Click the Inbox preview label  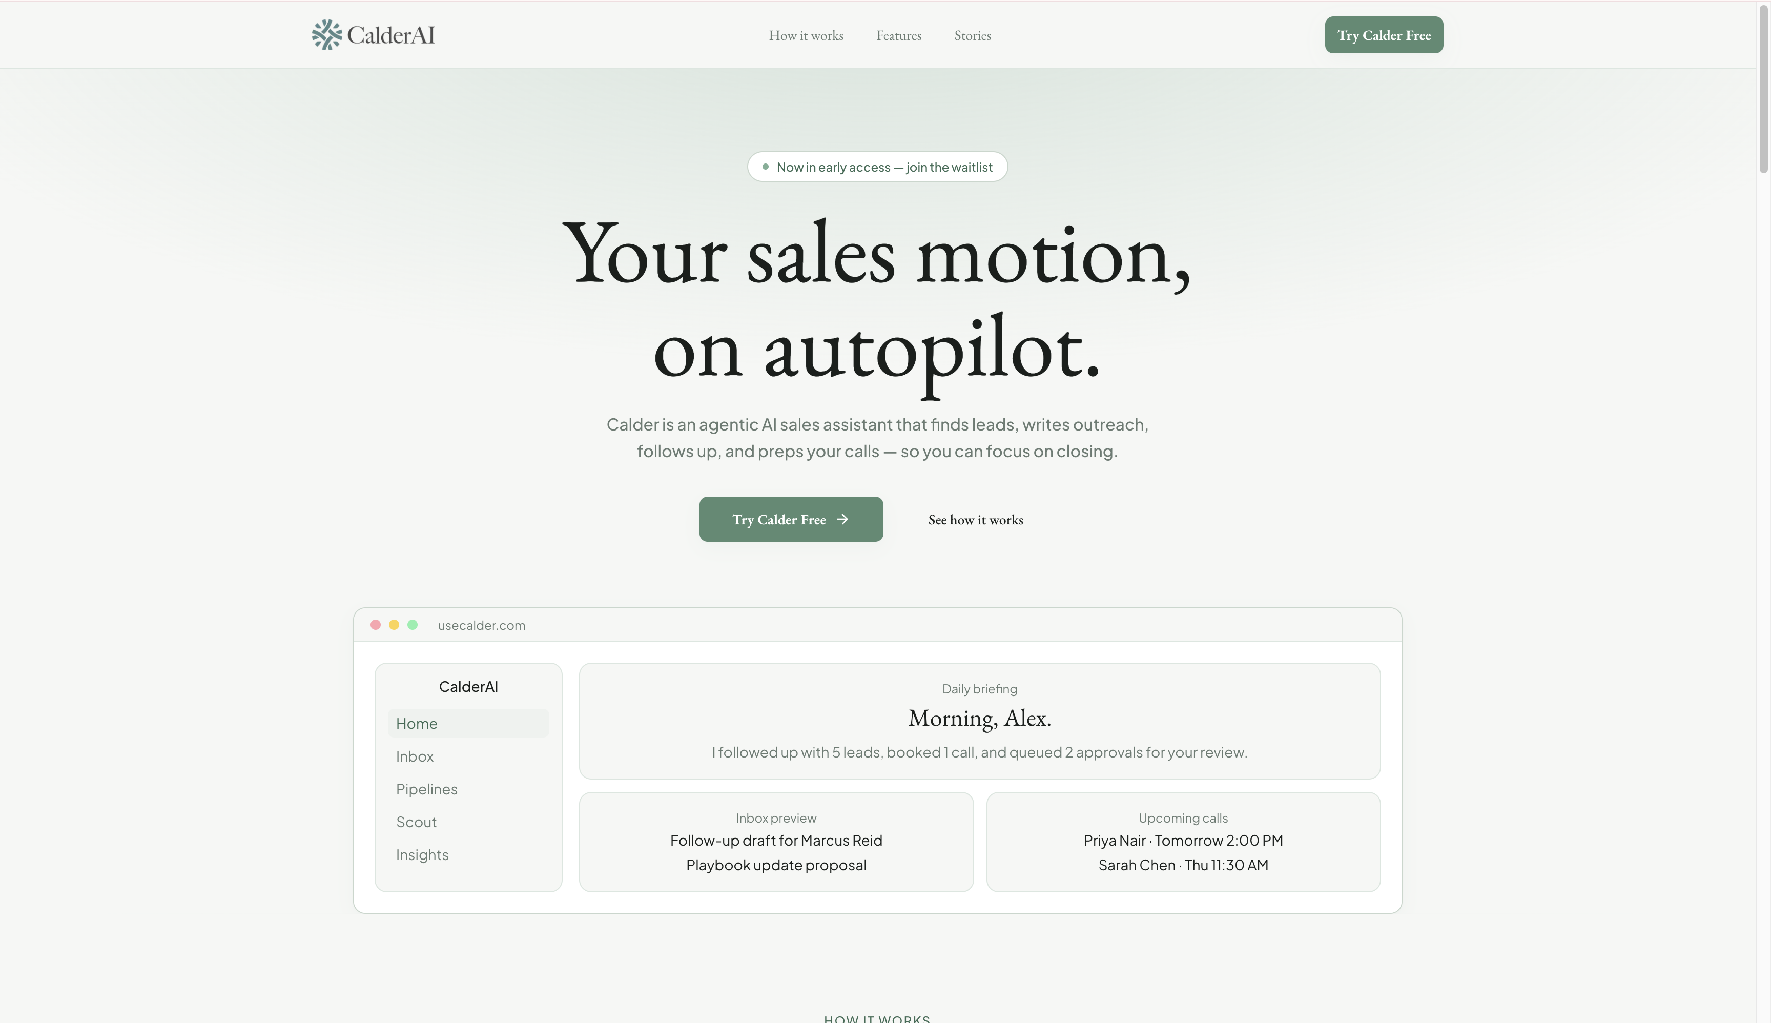coord(775,819)
